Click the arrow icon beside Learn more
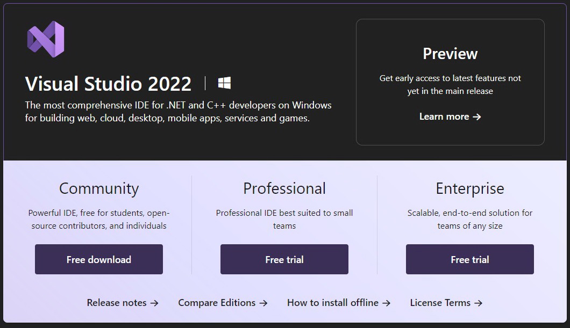 point(478,116)
